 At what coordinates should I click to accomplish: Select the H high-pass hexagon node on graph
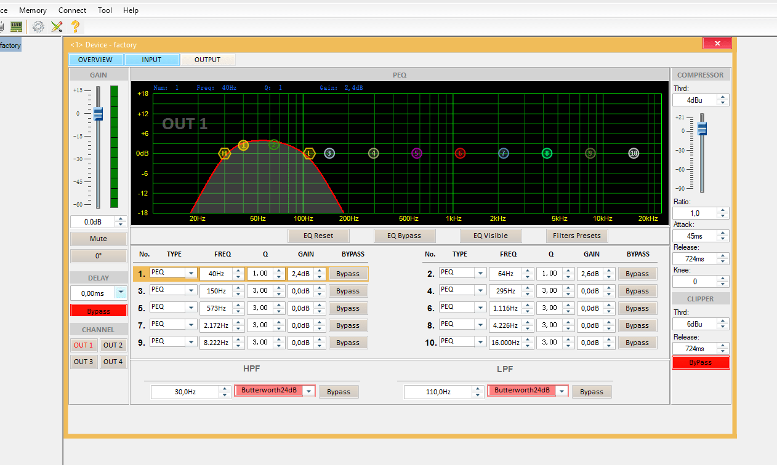225,153
